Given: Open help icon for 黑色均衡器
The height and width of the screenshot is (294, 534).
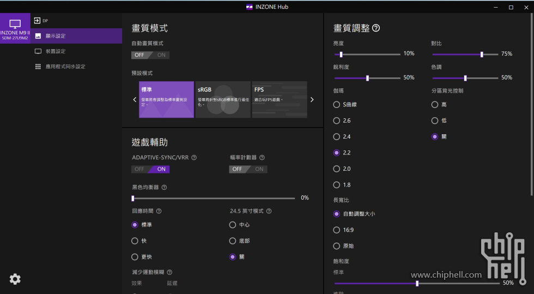Looking at the screenshot, I should (x=164, y=187).
